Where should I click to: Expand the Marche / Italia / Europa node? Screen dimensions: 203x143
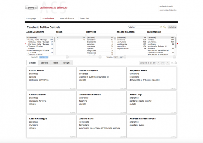pos(27,44)
